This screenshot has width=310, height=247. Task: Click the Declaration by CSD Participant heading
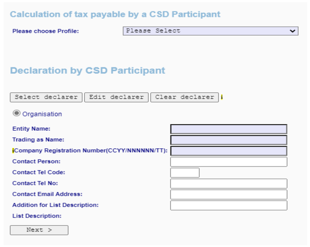click(88, 71)
